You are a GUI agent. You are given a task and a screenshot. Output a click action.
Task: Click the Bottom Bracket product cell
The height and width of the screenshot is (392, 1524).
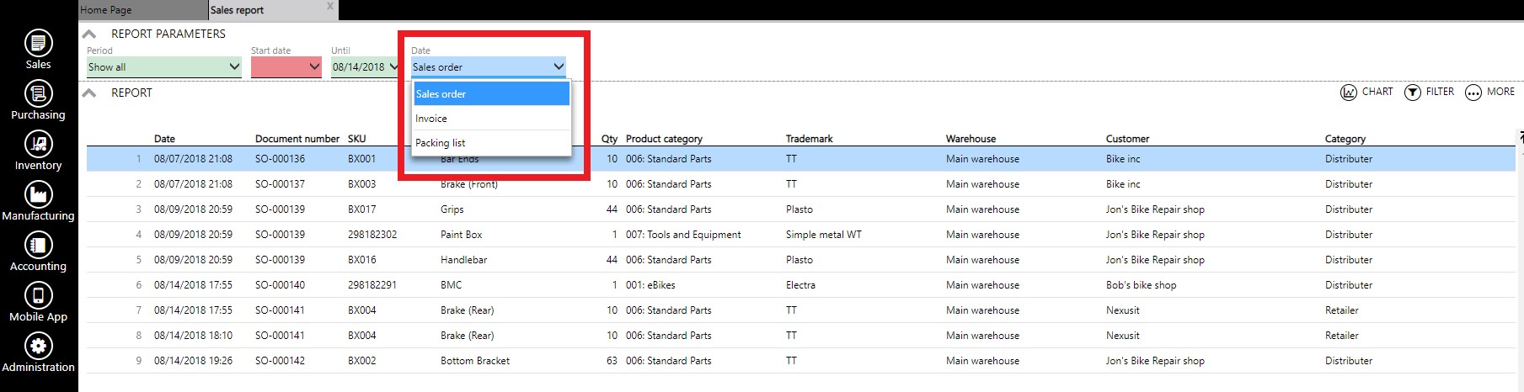[475, 361]
